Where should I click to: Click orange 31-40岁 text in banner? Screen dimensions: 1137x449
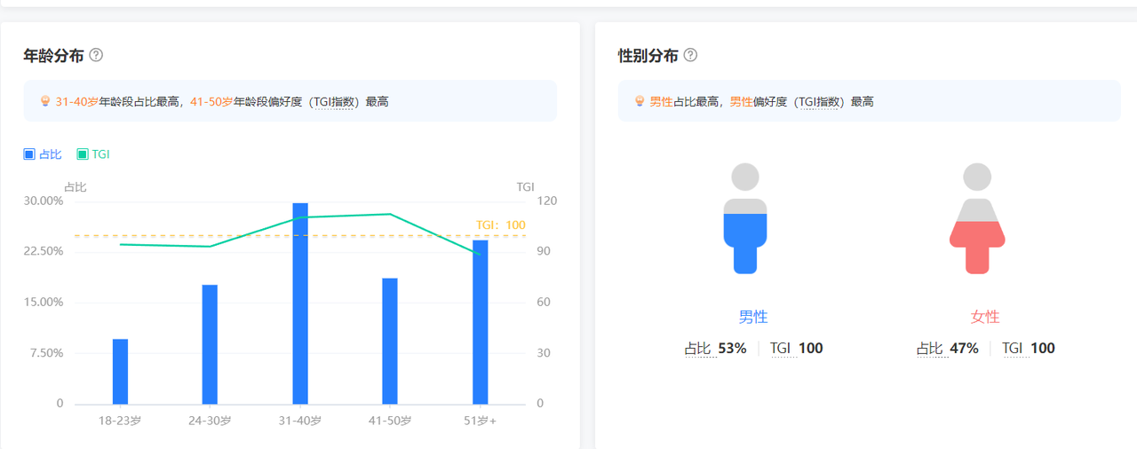tap(76, 102)
